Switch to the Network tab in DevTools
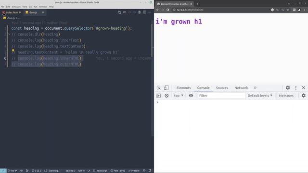The width and height of the screenshot is (308, 173). click(241, 88)
